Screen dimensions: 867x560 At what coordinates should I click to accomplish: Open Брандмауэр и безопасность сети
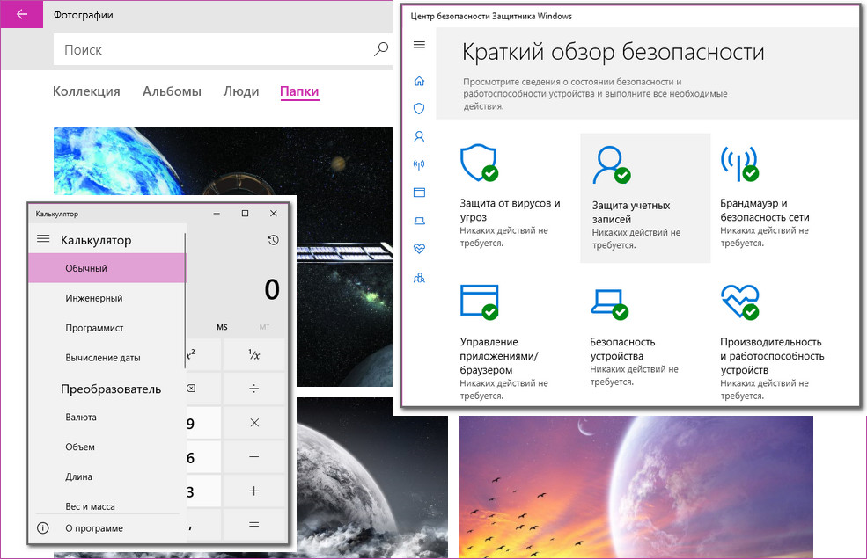pyautogui.click(x=765, y=210)
